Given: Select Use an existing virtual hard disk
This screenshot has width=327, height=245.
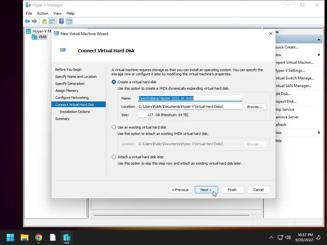Looking at the screenshot, I should coord(114,127).
